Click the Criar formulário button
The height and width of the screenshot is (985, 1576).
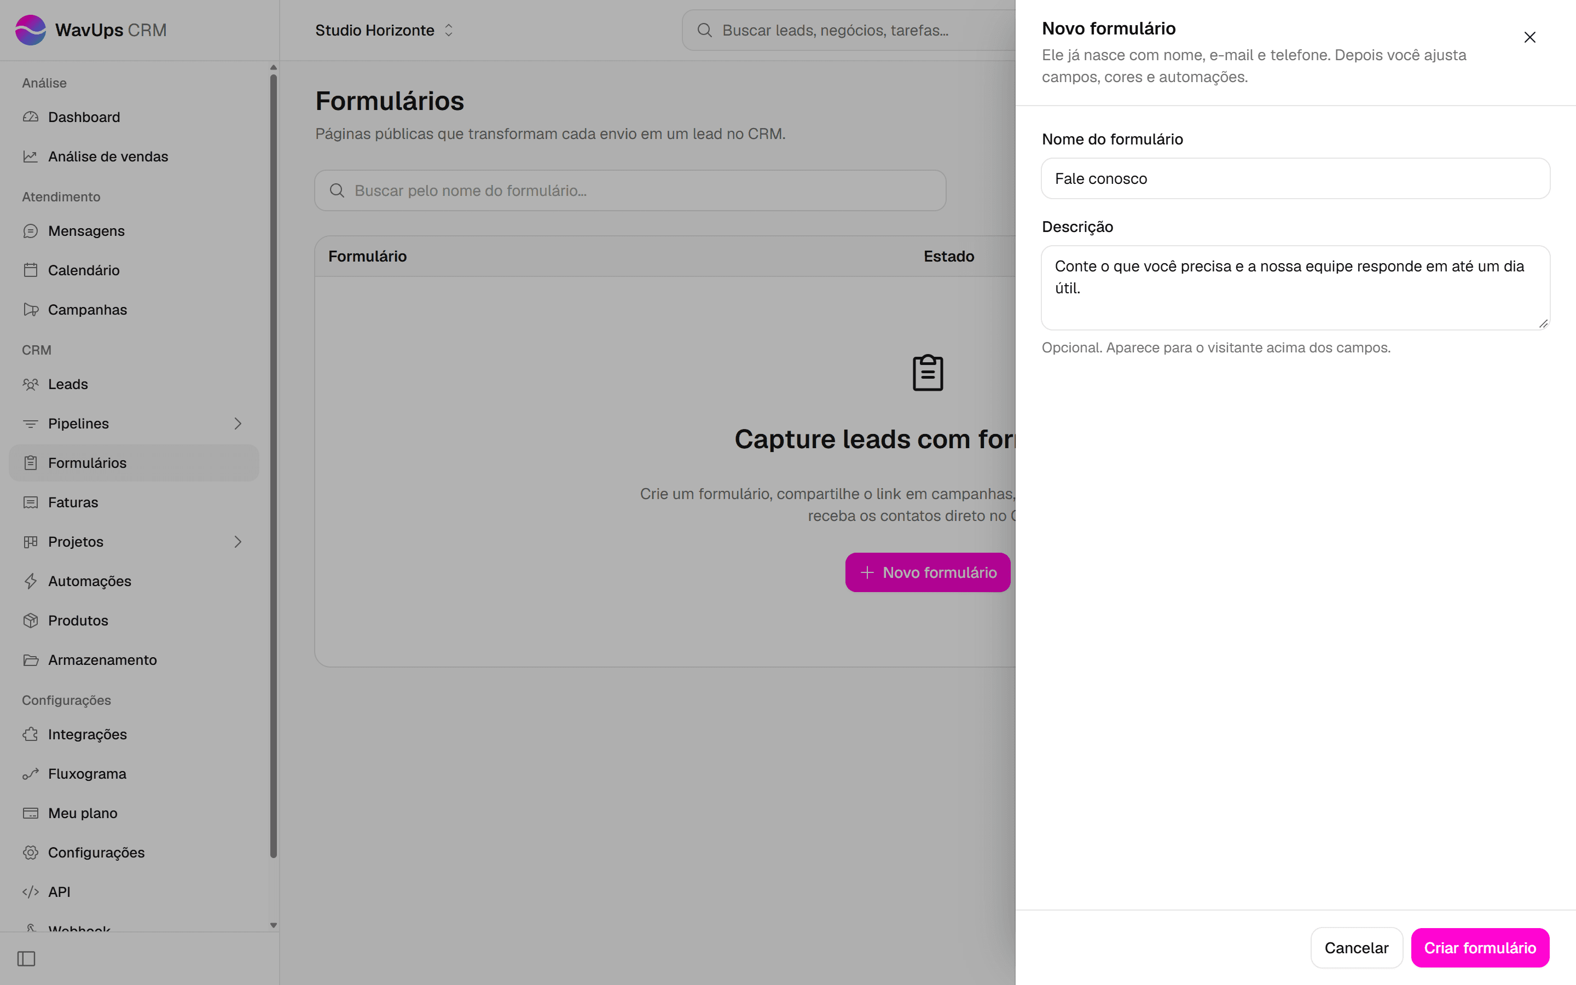tap(1480, 948)
